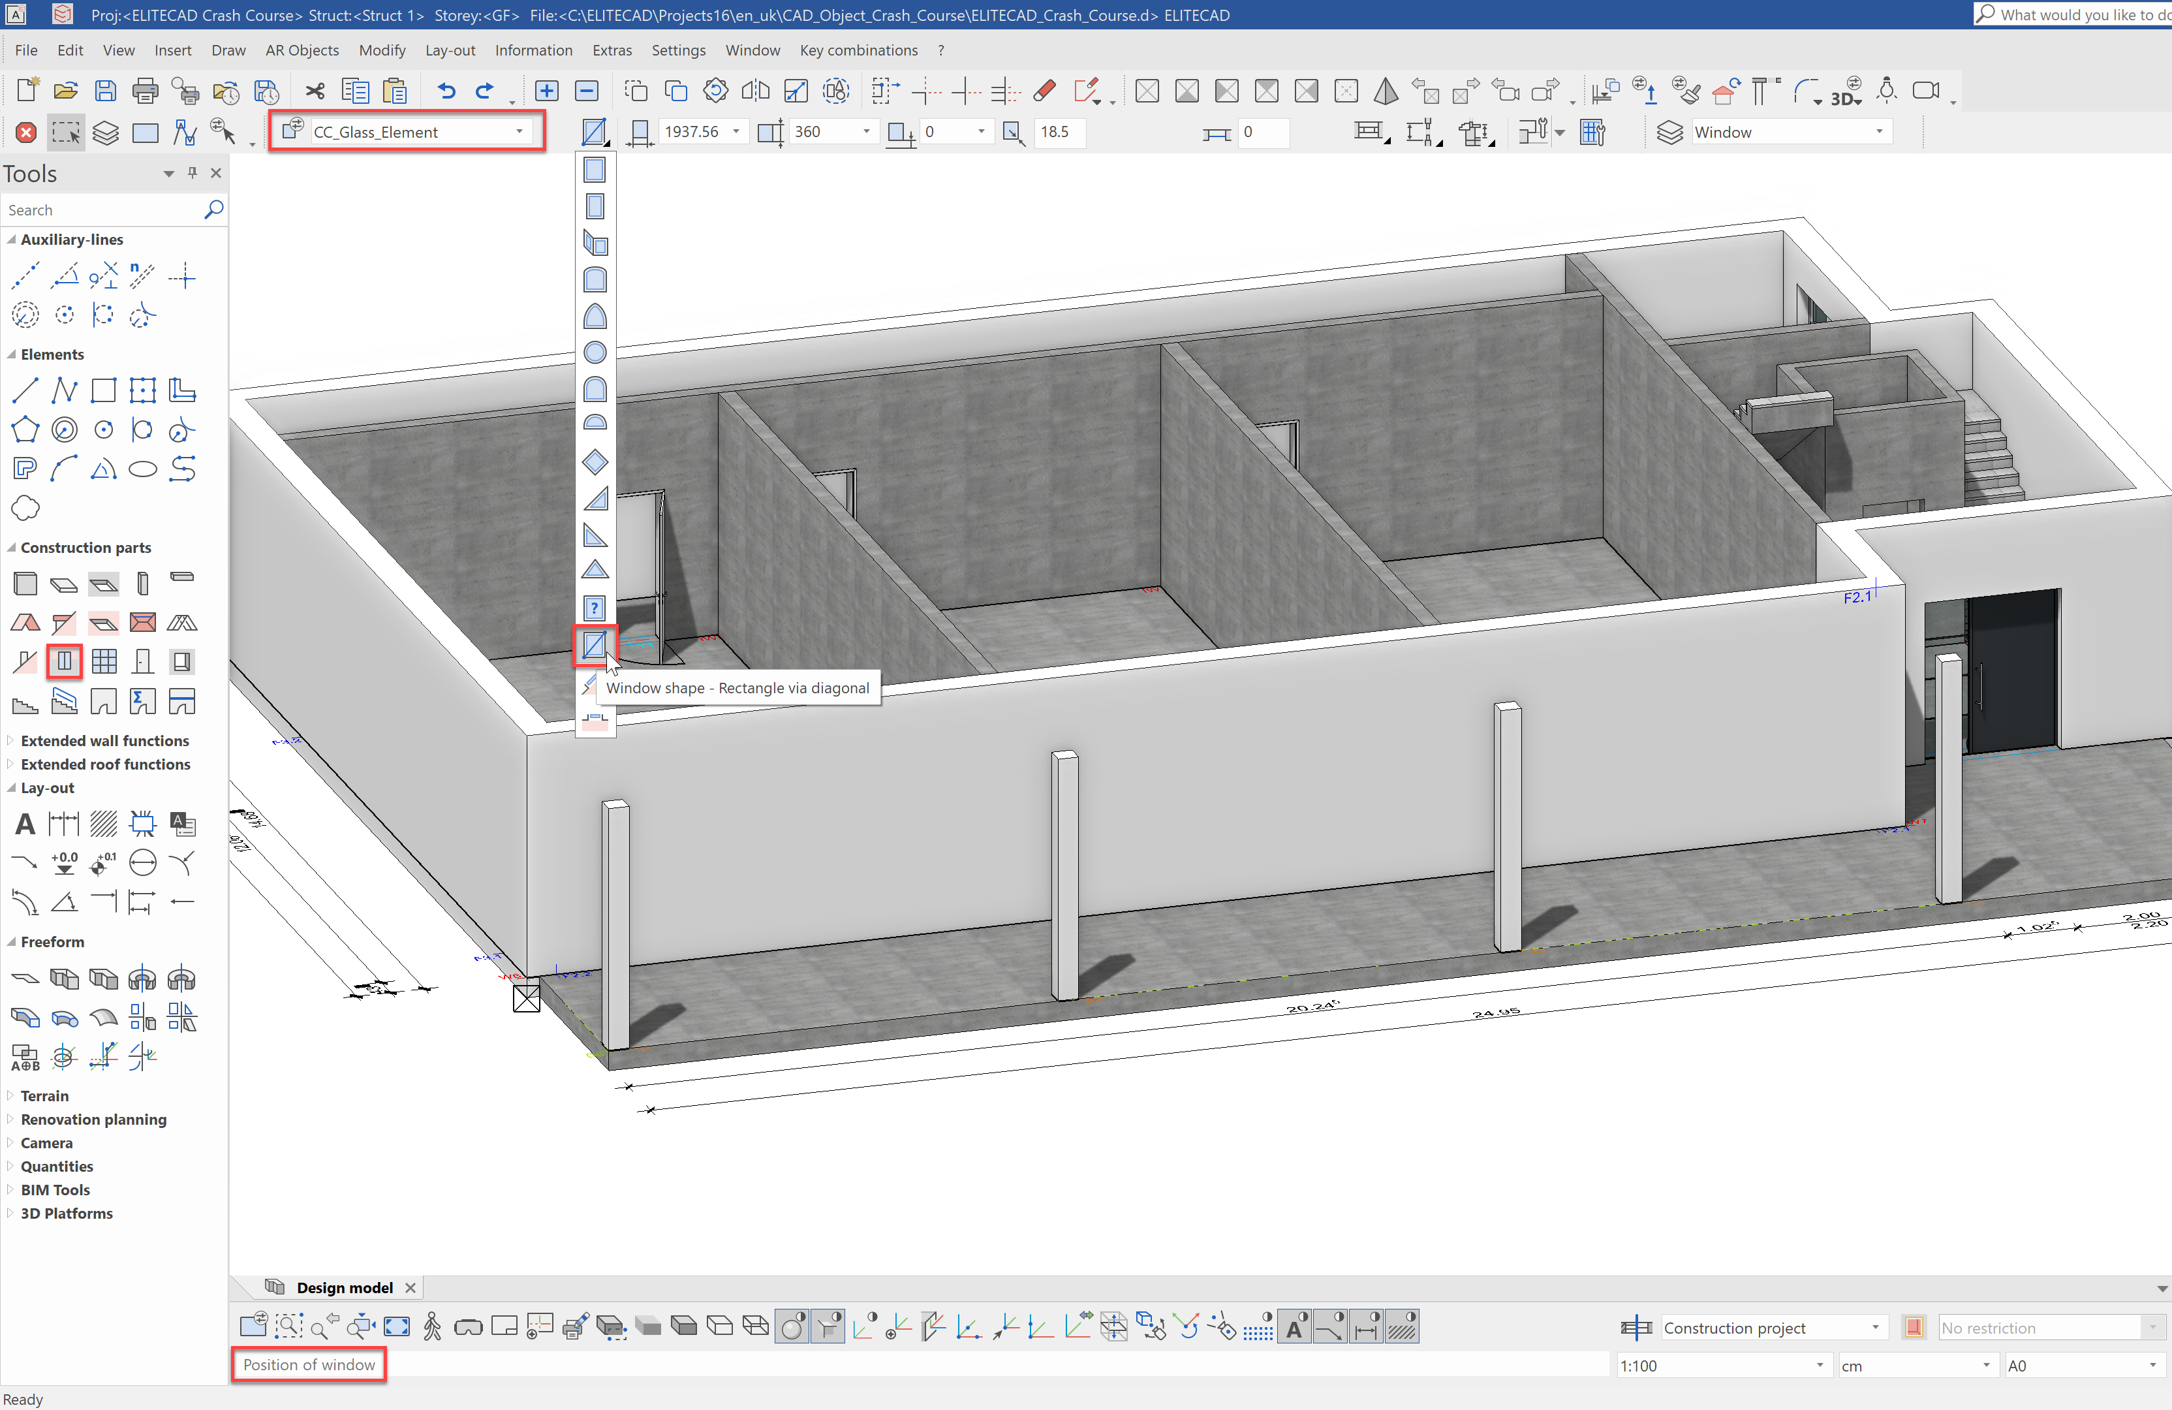Click the printer icon in the toolbar
The width and height of the screenshot is (2172, 1410).
tap(145, 90)
